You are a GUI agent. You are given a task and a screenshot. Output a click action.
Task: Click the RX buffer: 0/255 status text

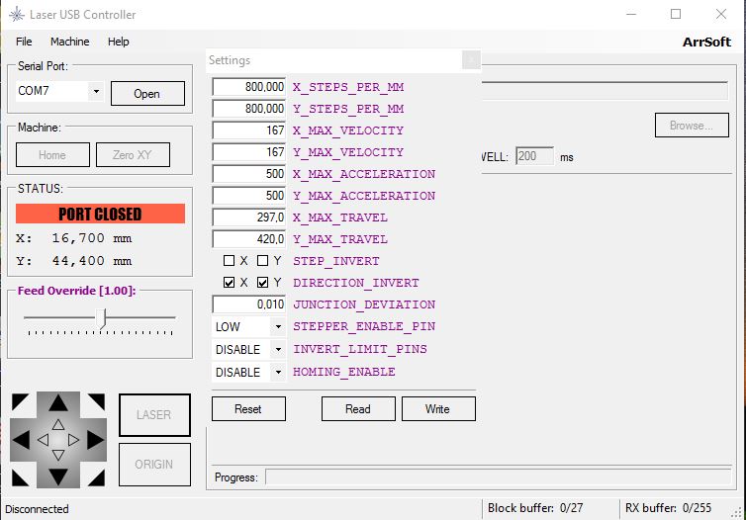tap(669, 508)
